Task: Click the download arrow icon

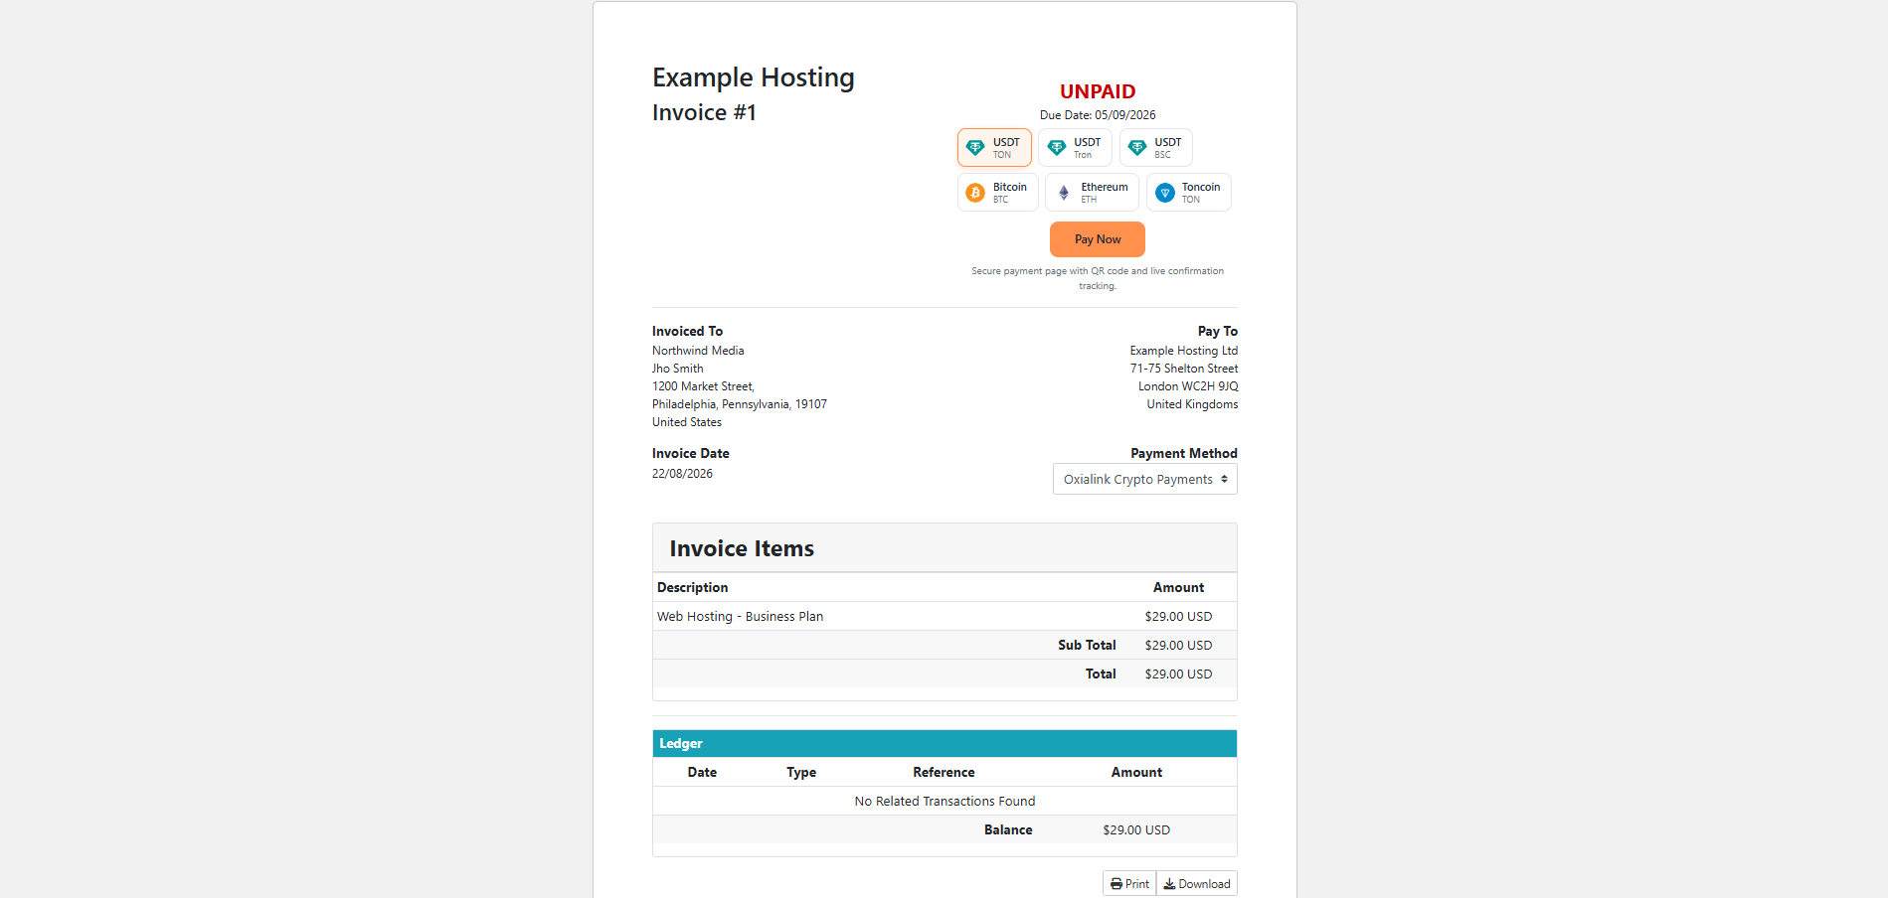Action: pos(1170,884)
